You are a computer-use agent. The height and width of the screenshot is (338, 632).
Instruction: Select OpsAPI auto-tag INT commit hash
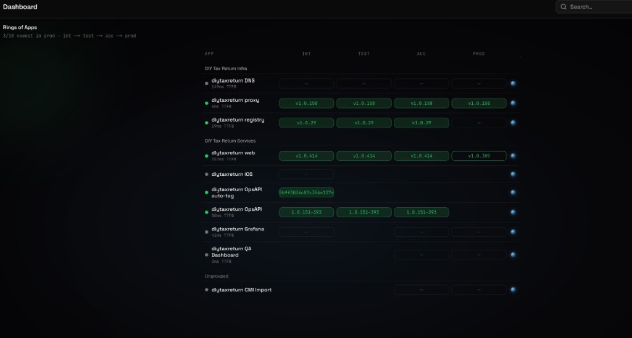(x=306, y=192)
